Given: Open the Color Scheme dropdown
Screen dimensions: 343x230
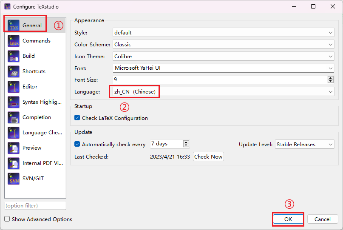Looking at the screenshot, I should coord(223,44).
